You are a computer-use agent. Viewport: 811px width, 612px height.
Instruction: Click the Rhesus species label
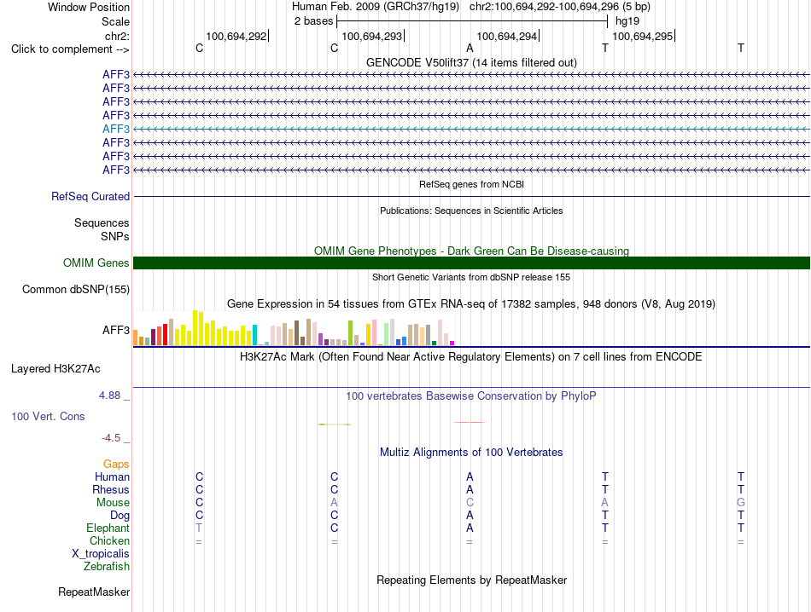[x=111, y=489]
